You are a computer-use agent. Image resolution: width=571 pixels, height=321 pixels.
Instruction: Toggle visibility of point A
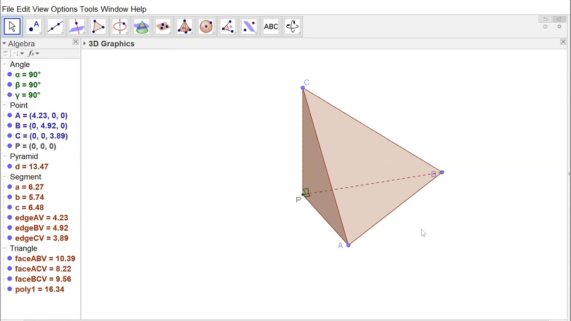10,115
